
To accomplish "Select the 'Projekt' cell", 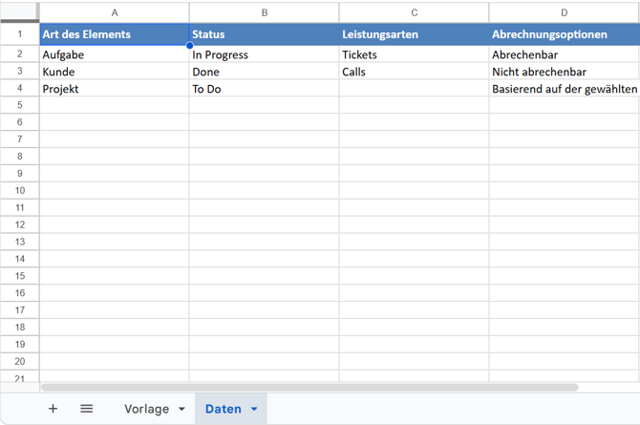I will point(115,89).
